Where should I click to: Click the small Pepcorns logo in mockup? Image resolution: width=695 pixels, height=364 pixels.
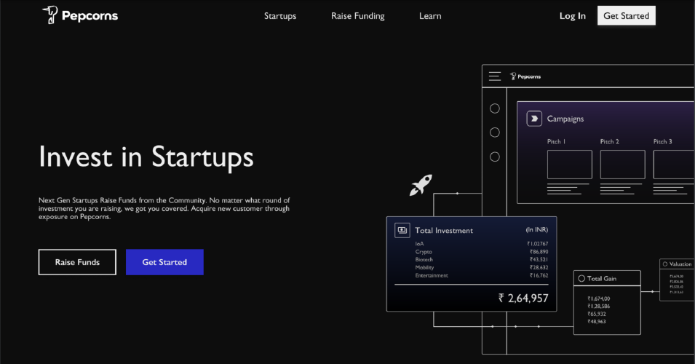click(525, 76)
